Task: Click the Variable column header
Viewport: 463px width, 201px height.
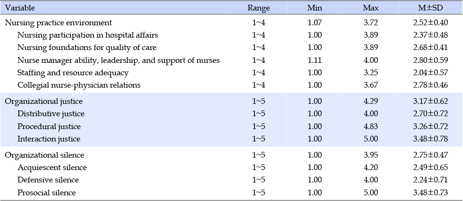Action: pyautogui.click(x=20, y=8)
